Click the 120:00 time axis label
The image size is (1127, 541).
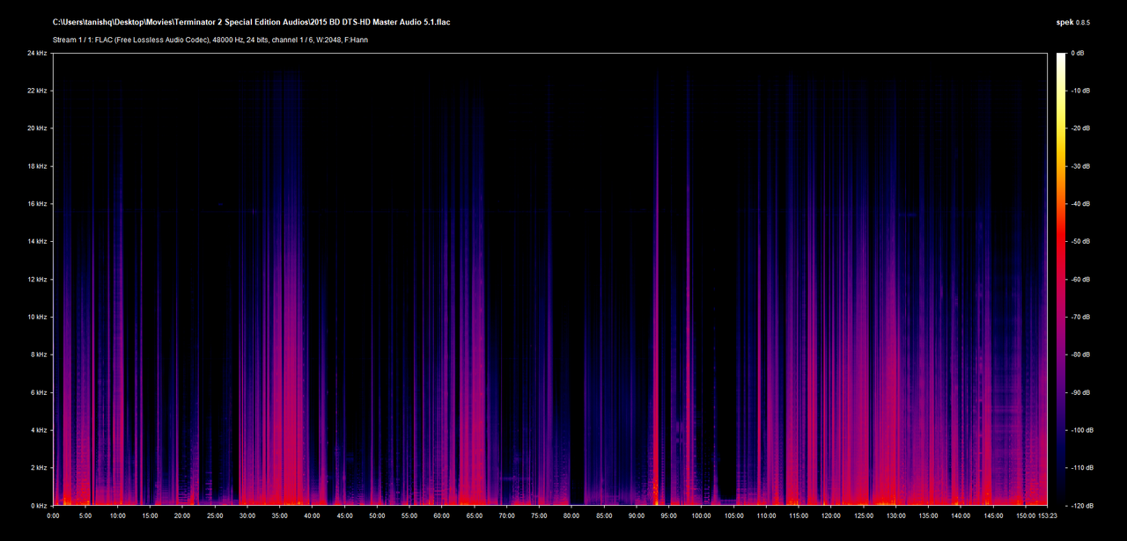831,516
